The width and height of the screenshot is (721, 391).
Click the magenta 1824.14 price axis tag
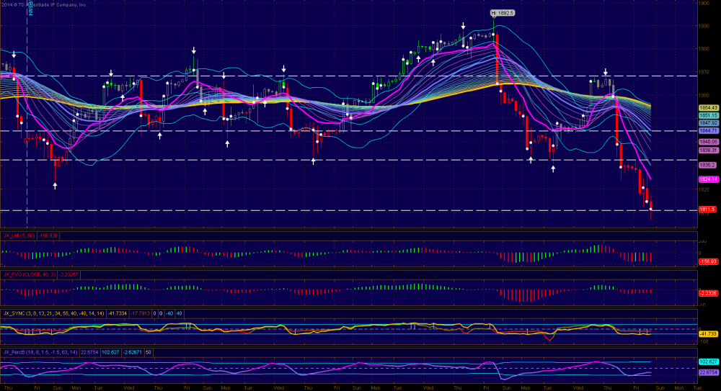tap(708, 179)
